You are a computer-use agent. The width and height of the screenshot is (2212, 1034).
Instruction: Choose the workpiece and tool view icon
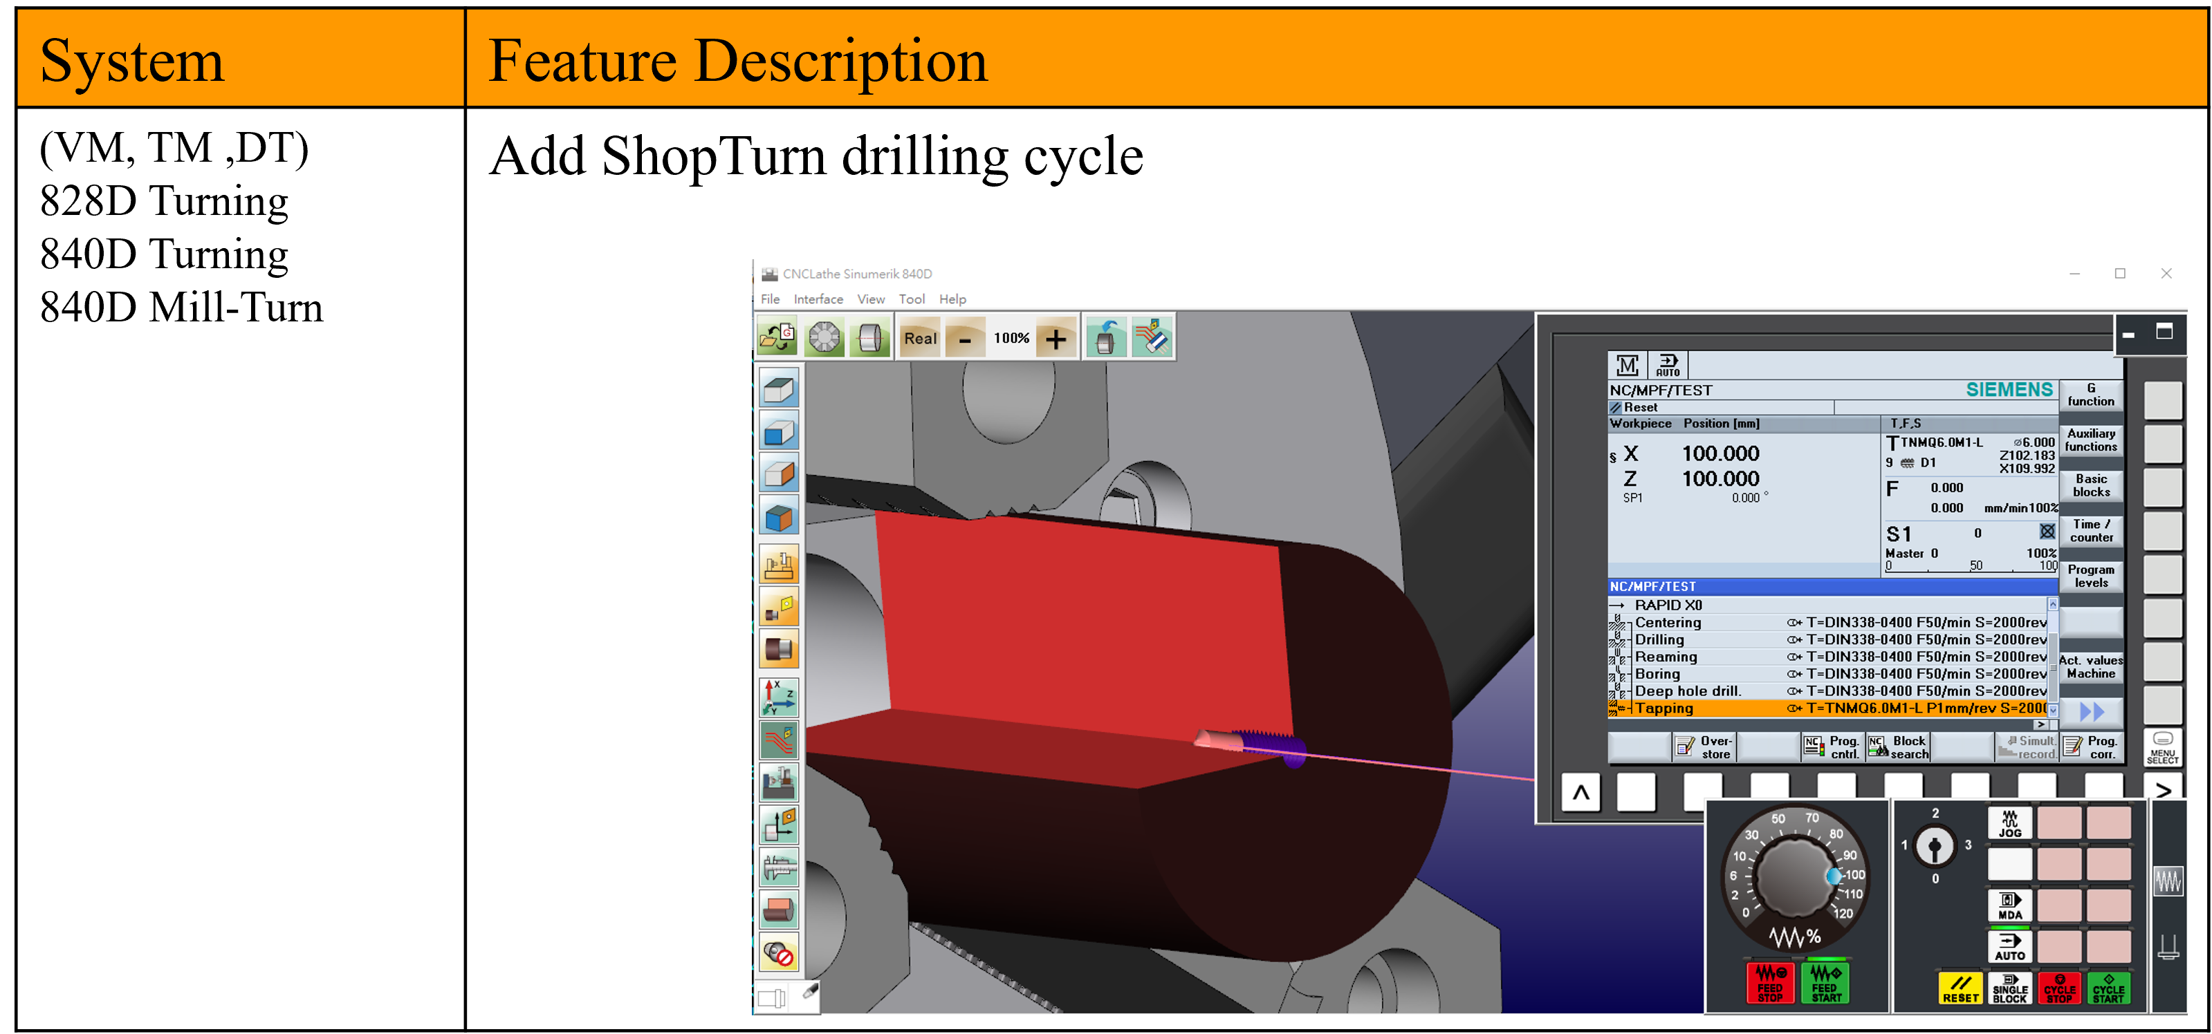(x=779, y=608)
